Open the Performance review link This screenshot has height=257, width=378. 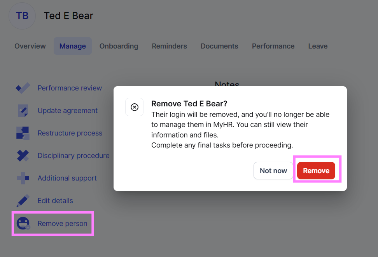click(70, 88)
